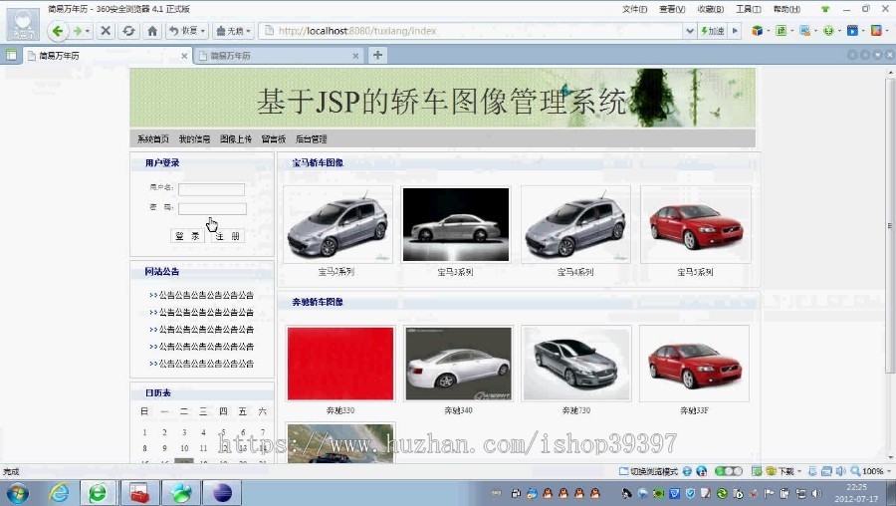The image size is (896, 506).
Task: Close the first 简易万年历 tab
Action: [184, 56]
